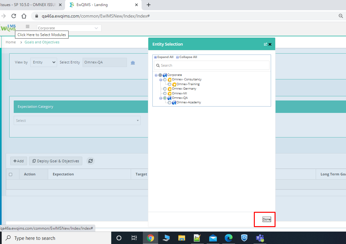Click the Omnex- Consultancy gear icon

click(169, 80)
